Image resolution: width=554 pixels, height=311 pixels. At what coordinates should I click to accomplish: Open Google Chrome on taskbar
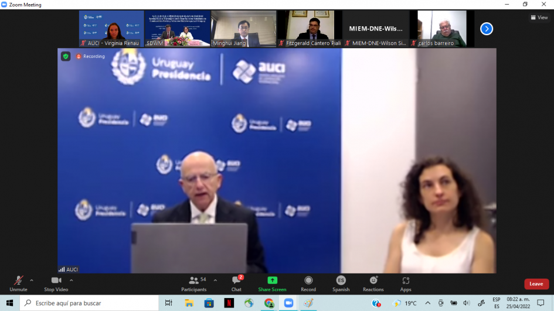[x=269, y=303]
